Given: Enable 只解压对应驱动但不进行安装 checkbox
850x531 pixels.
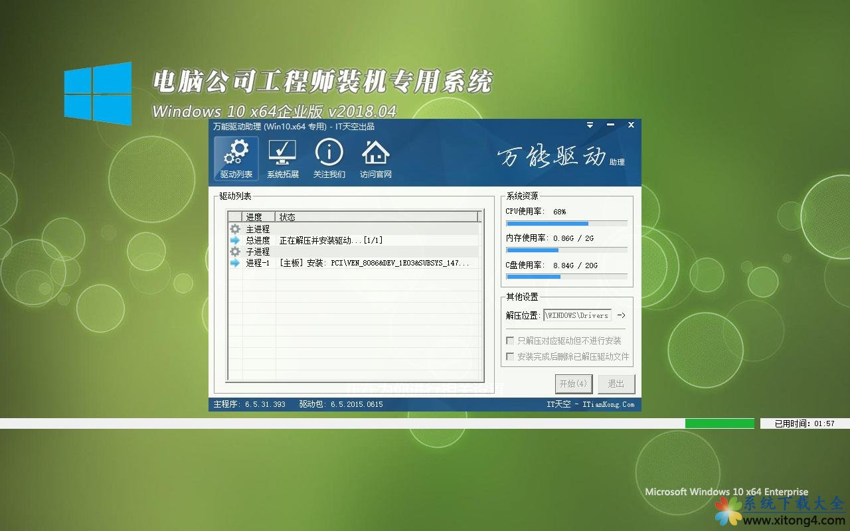Looking at the screenshot, I should click(510, 341).
